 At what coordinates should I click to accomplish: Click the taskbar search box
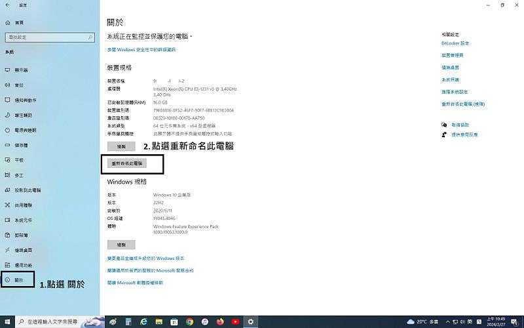(60, 322)
